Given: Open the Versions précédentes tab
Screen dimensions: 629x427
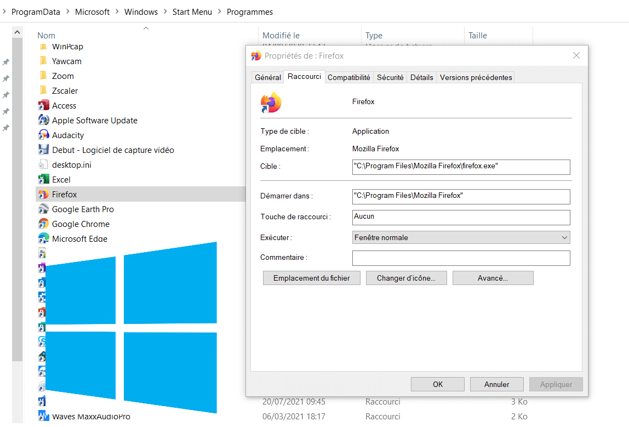Looking at the screenshot, I should [x=476, y=77].
